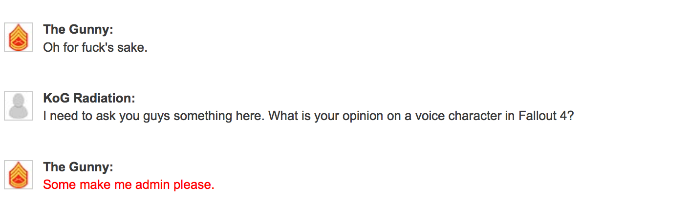Open The Gunny username above "Oh for fuck's sake"
The height and width of the screenshot is (205, 689).
[78, 30]
